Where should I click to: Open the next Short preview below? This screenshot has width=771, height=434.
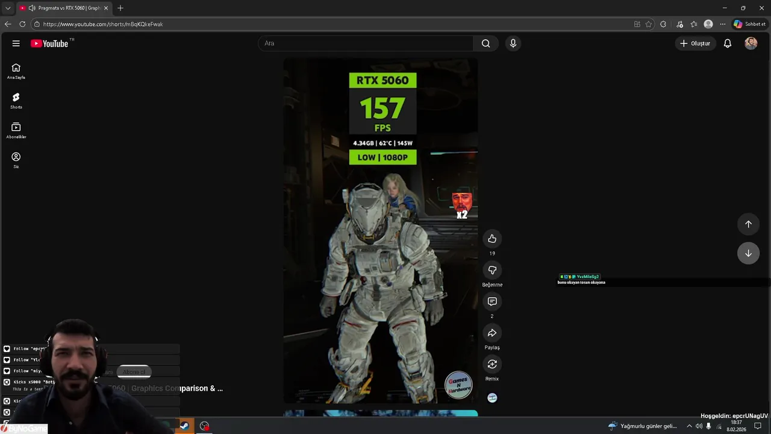(381, 414)
